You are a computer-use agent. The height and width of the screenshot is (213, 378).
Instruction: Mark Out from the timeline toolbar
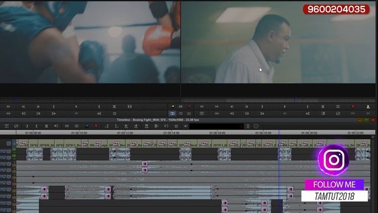(x=27, y=126)
